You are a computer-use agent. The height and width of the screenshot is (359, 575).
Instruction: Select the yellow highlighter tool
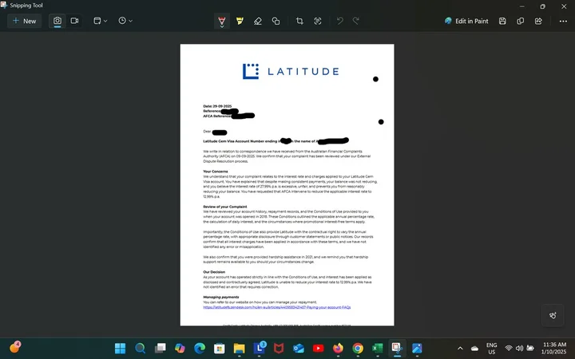pos(240,22)
